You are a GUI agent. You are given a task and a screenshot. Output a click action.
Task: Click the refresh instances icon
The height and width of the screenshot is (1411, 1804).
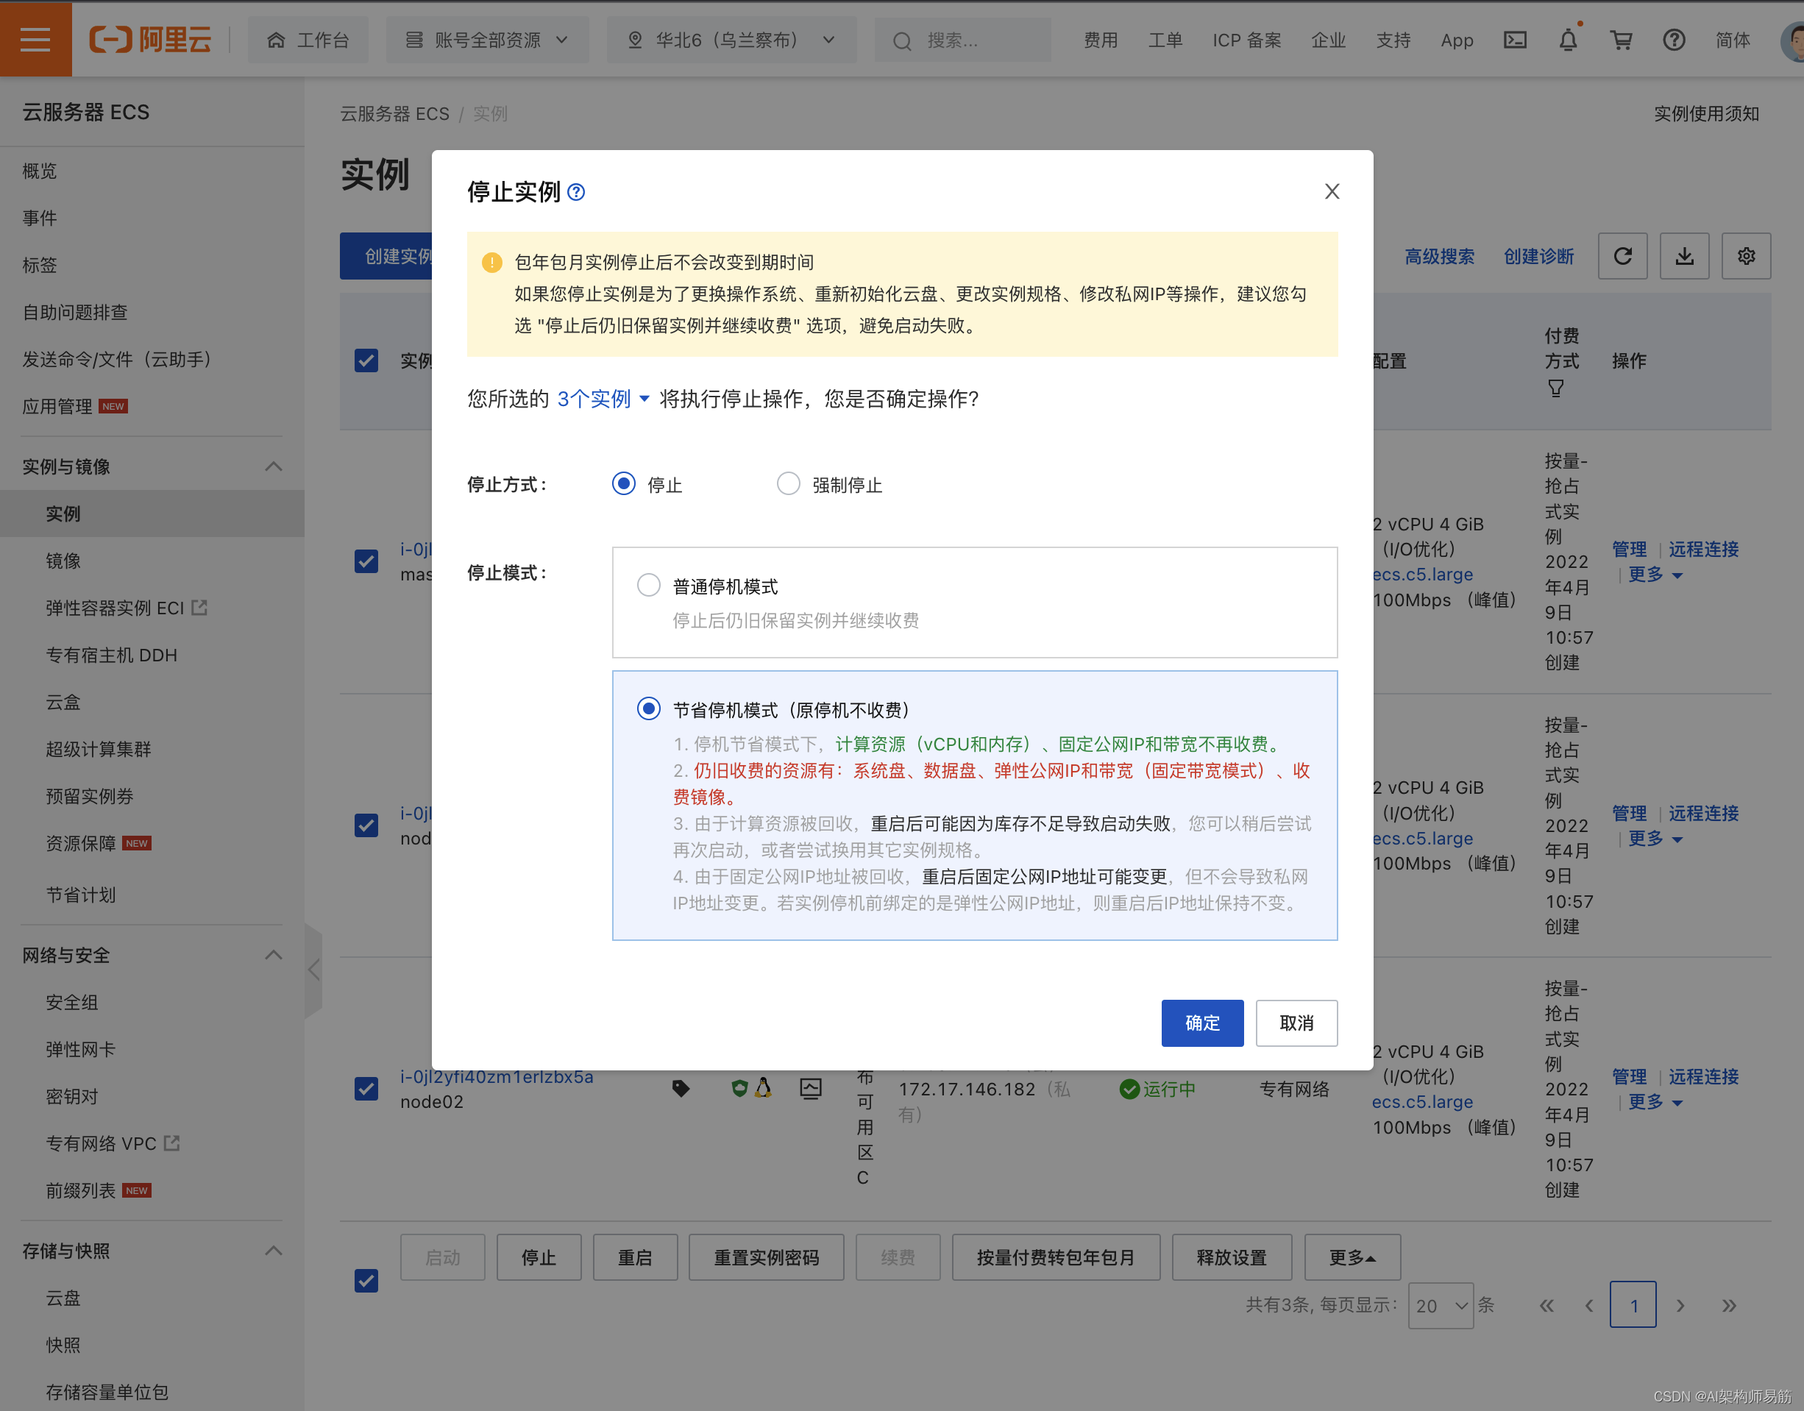click(1622, 257)
